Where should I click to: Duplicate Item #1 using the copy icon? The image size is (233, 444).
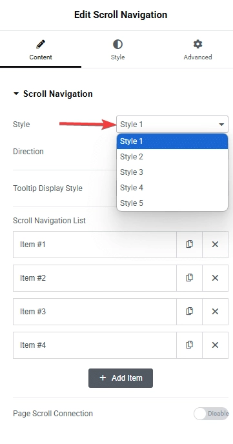tap(189, 245)
